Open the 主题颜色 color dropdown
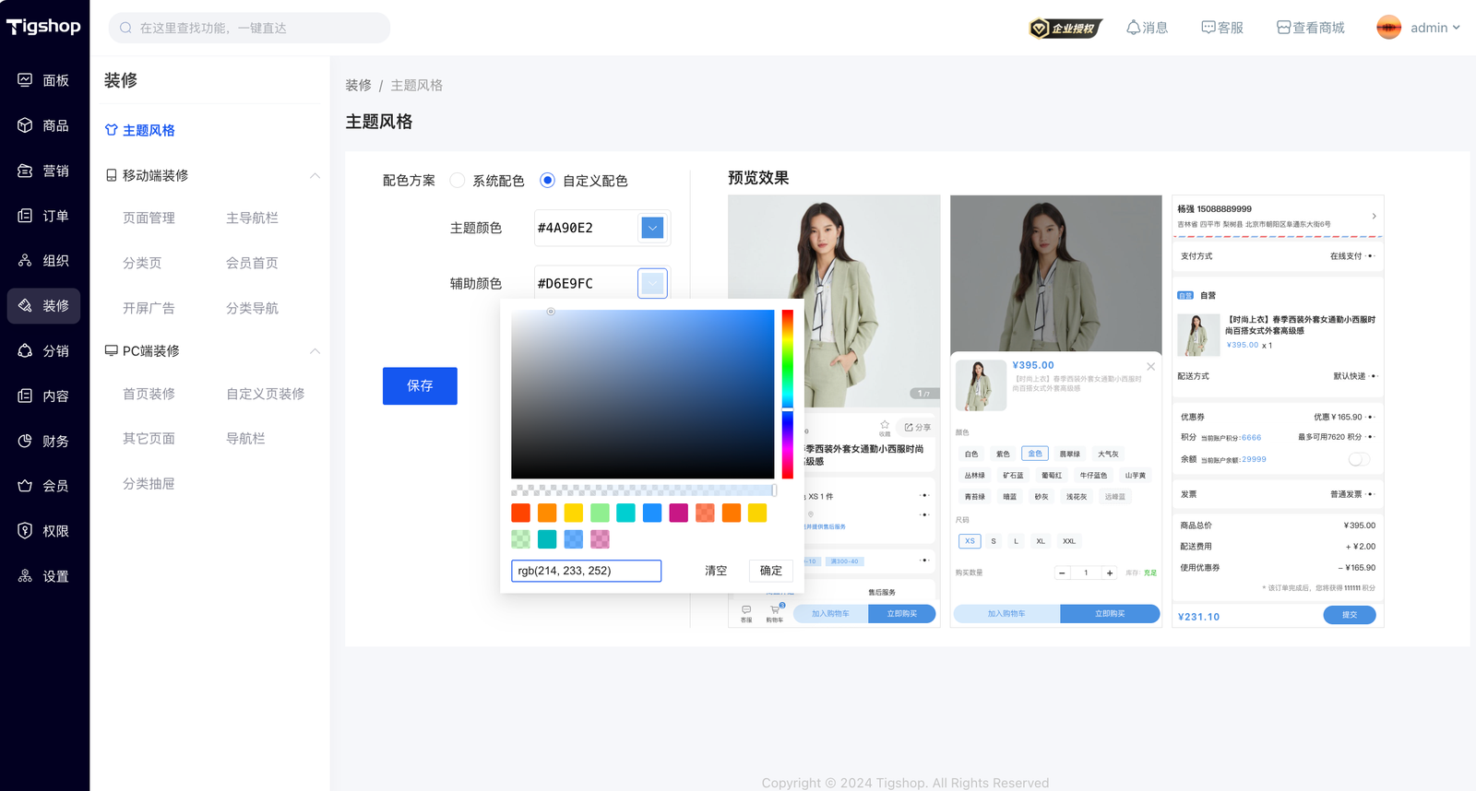Screen dimensions: 1476x791 click(x=652, y=228)
